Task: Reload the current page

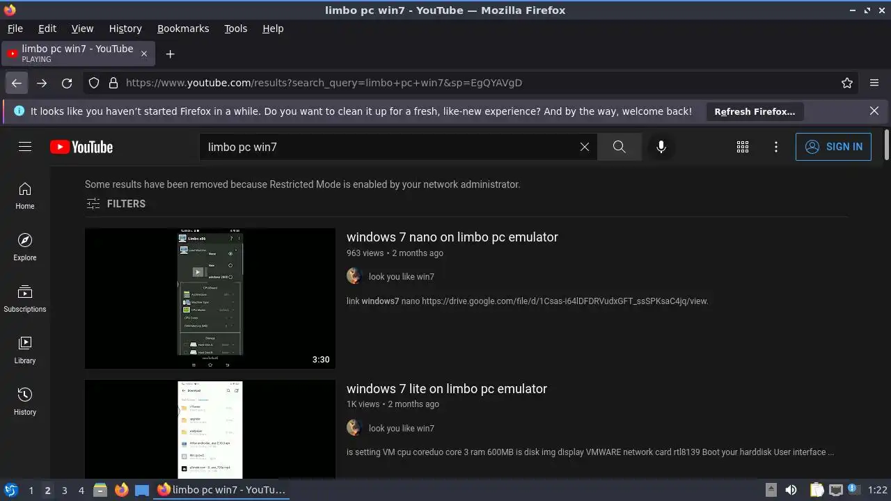Action: pyautogui.click(x=67, y=83)
